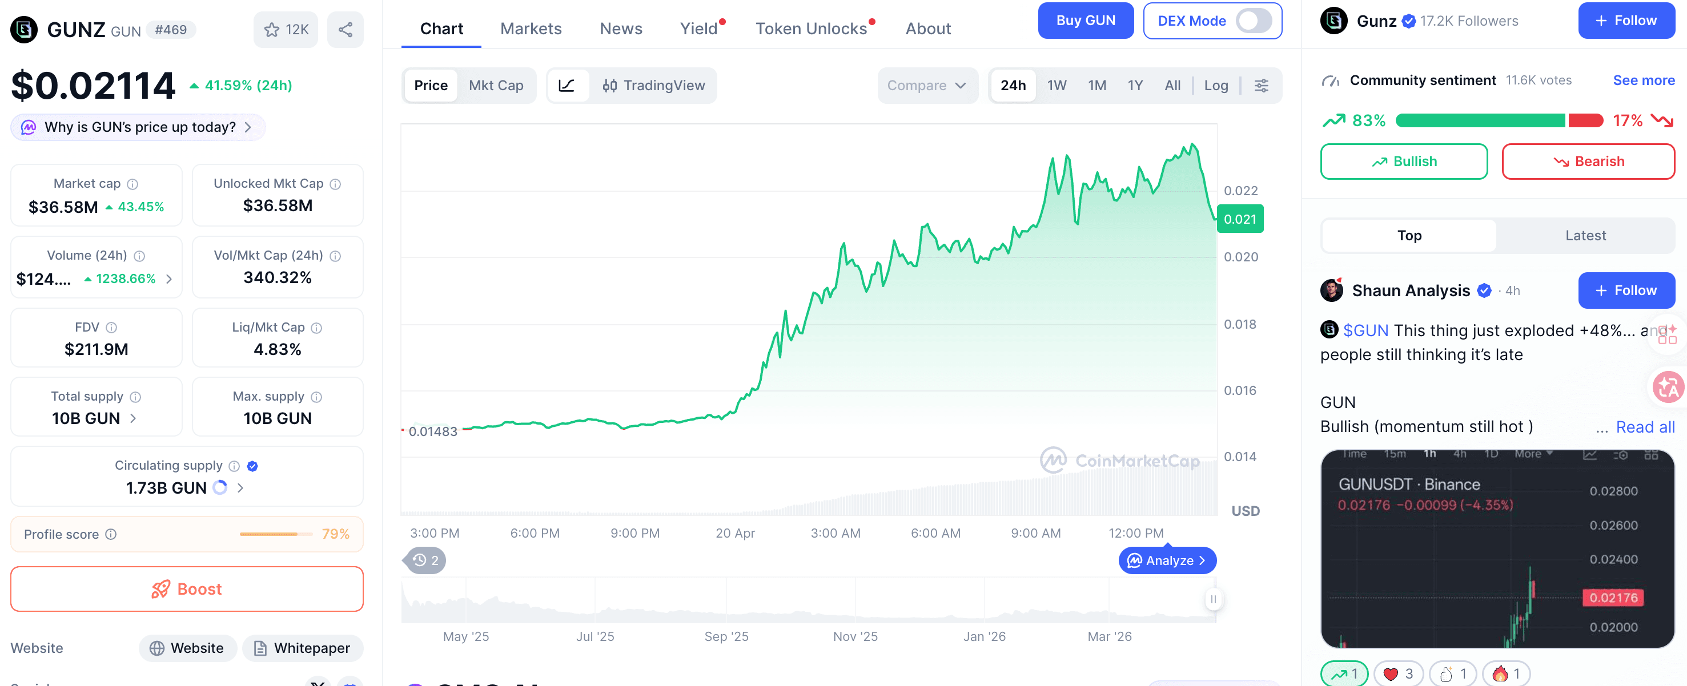Set chart range to 1W
Image resolution: width=1687 pixels, height=686 pixels.
click(x=1057, y=86)
